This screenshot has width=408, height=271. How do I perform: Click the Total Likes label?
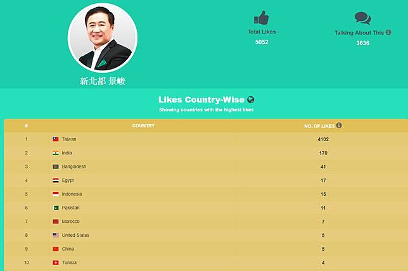click(262, 32)
